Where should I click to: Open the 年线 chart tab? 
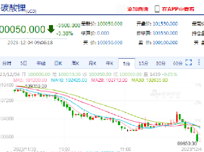41,63
